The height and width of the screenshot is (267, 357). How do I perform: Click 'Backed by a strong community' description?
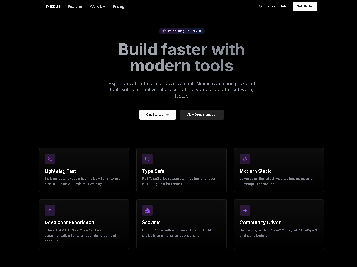click(x=278, y=233)
